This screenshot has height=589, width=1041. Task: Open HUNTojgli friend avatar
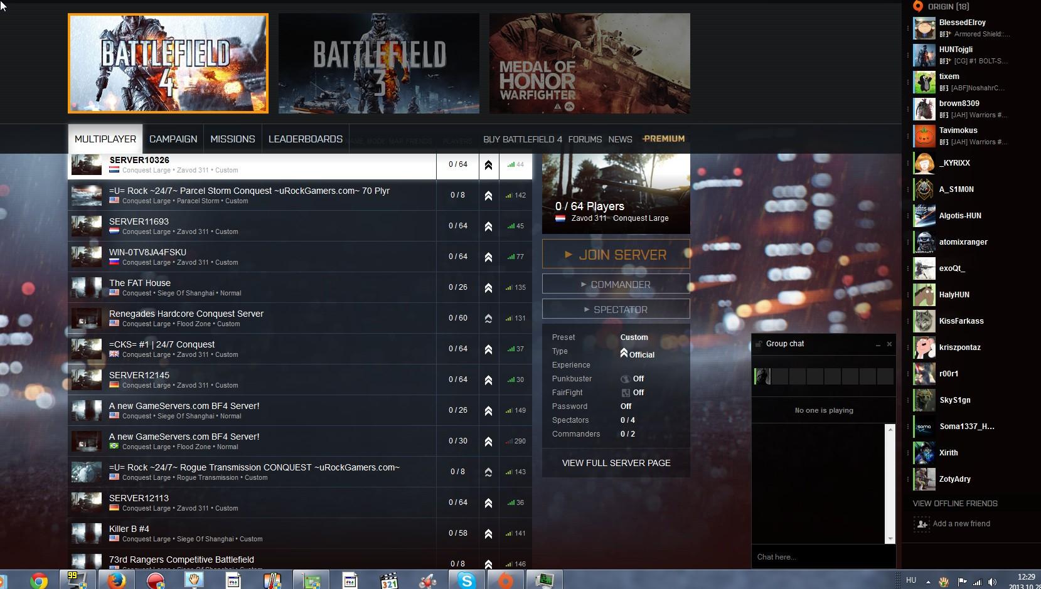pos(924,55)
